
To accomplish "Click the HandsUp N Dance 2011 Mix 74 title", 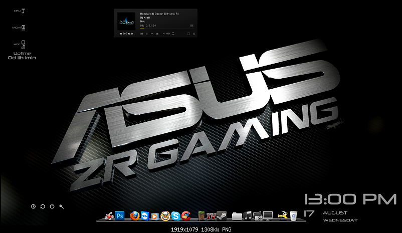I will (159, 14).
